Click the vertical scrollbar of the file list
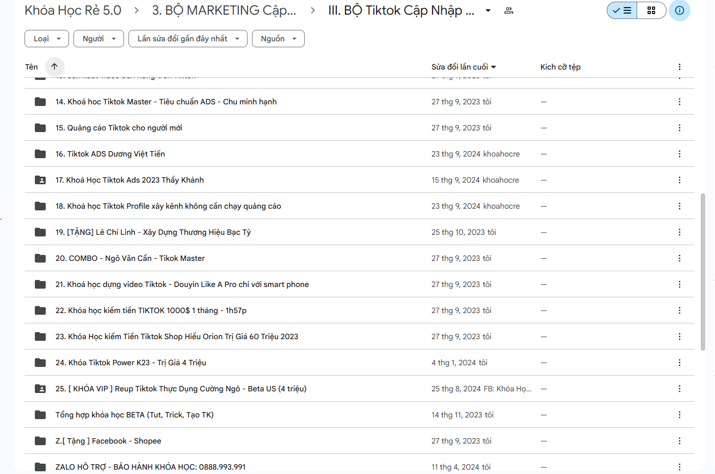This screenshot has width=715, height=474. pos(702,272)
